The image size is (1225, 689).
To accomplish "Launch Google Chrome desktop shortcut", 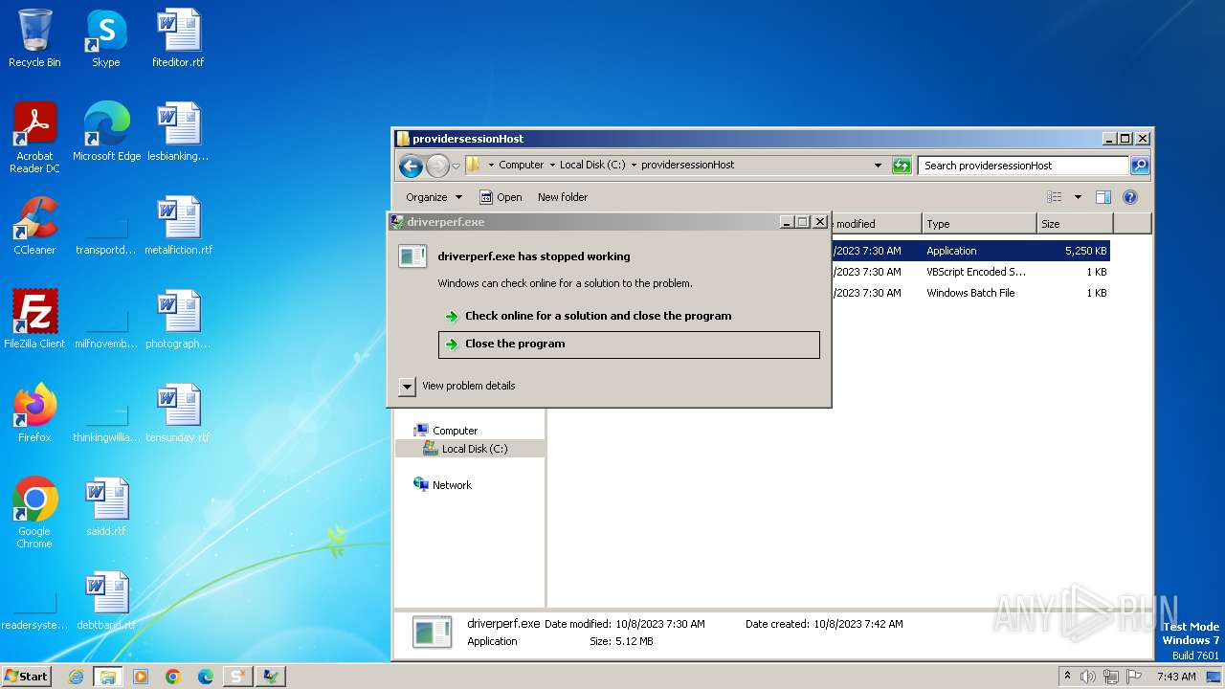I will point(34,513).
